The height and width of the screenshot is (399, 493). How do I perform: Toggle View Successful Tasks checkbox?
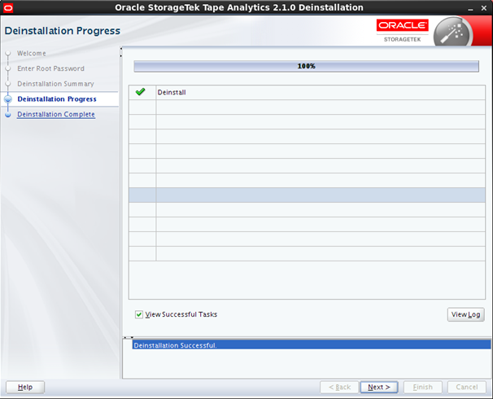[x=139, y=314]
